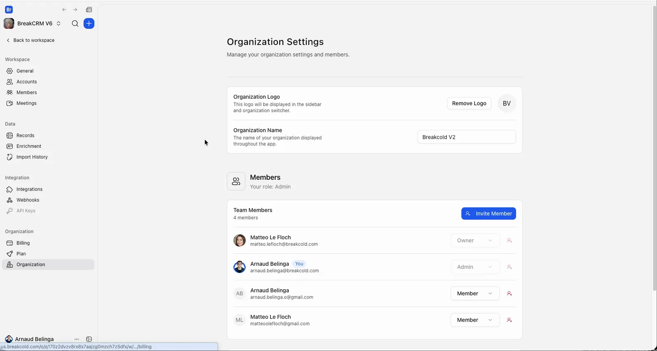Click the Invite Member button

tap(489, 213)
